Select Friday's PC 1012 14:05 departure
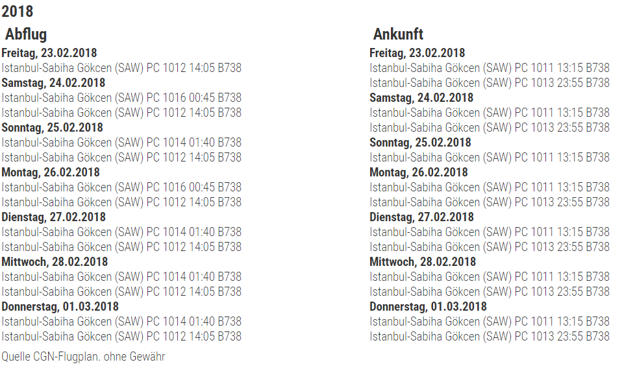 tap(121, 67)
